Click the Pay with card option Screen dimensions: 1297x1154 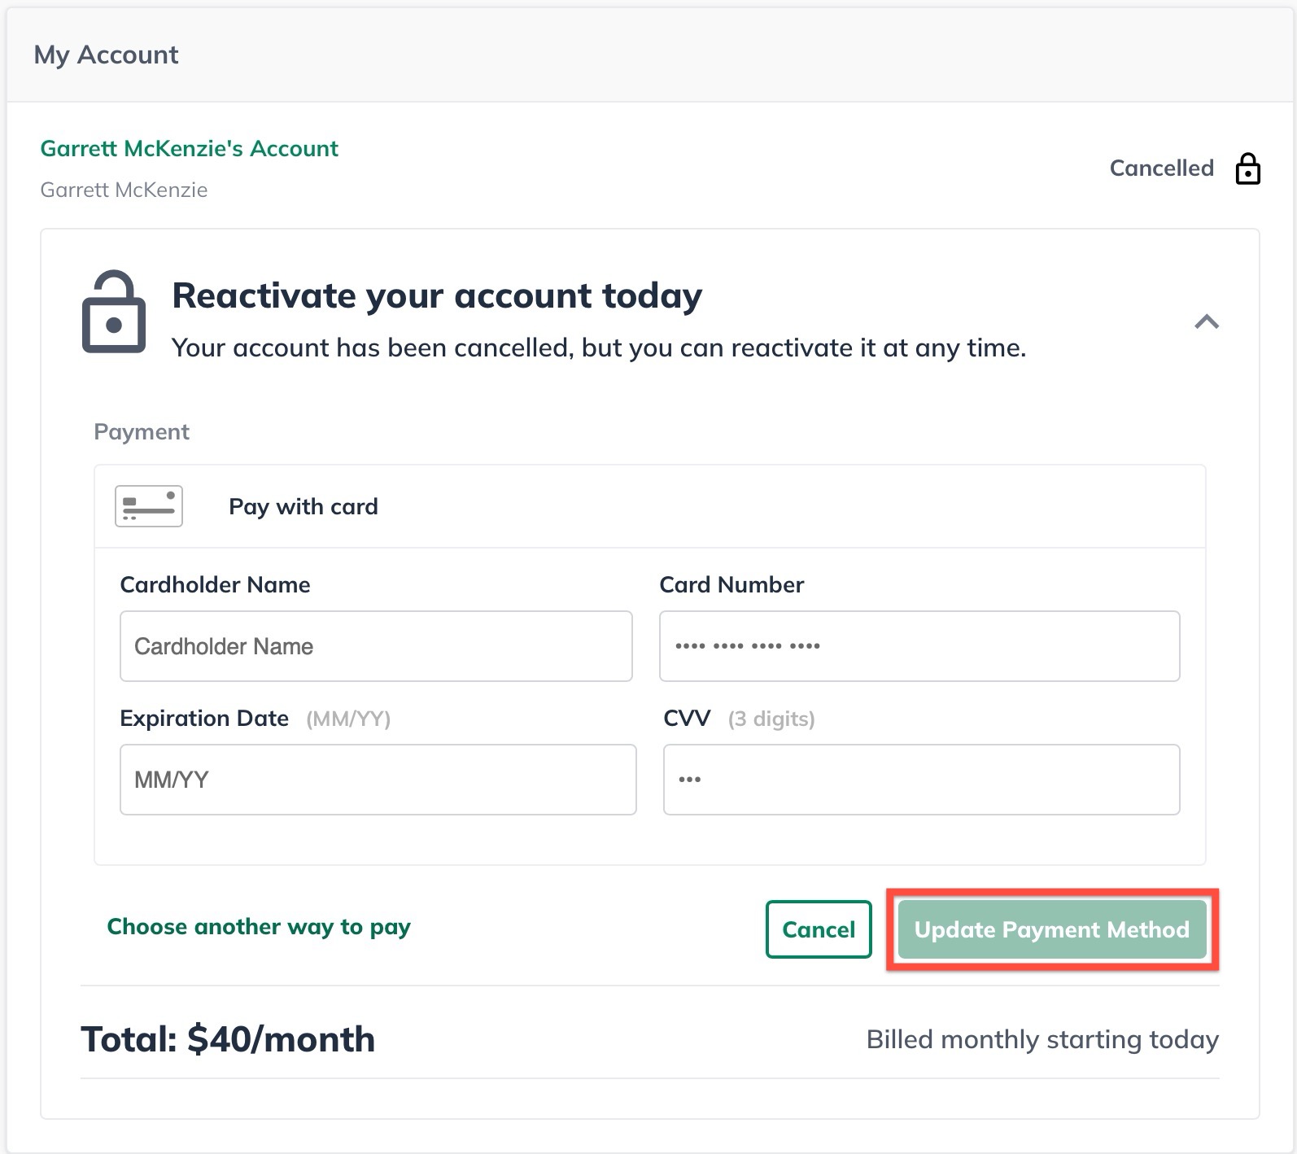click(x=303, y=506)
